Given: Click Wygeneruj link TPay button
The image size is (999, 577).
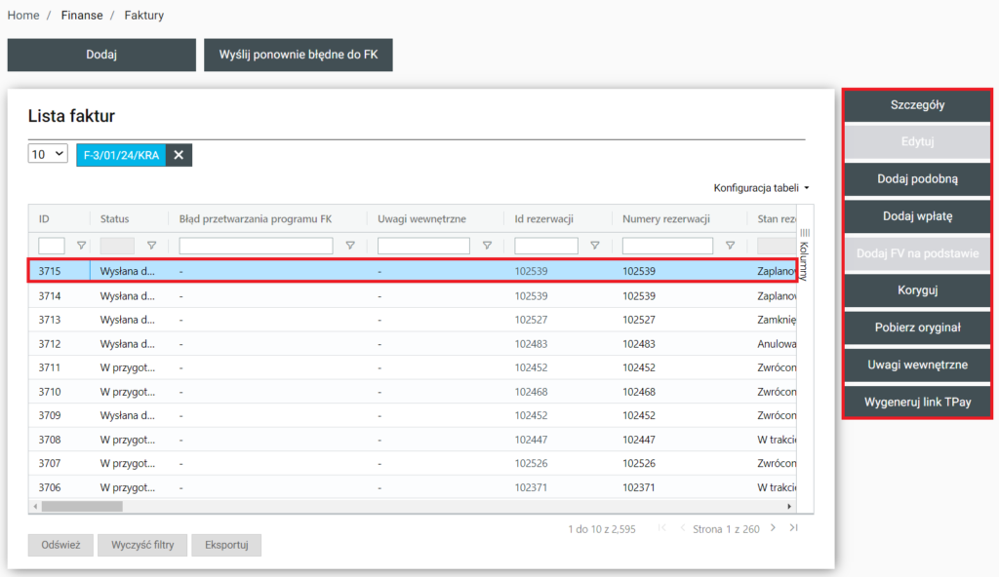Looking at the screenshot, I should click(x=917, y=402).
